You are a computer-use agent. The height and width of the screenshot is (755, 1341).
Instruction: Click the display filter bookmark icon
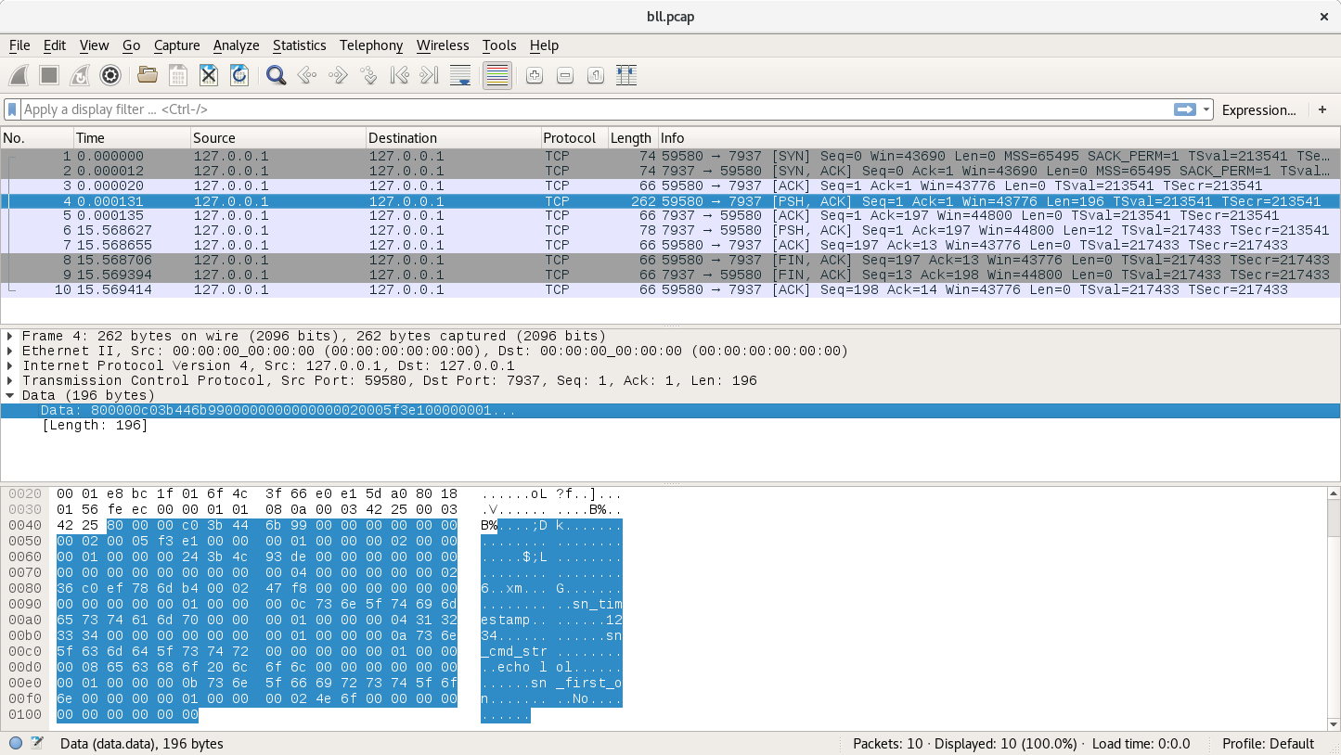[x=12, y=109]
